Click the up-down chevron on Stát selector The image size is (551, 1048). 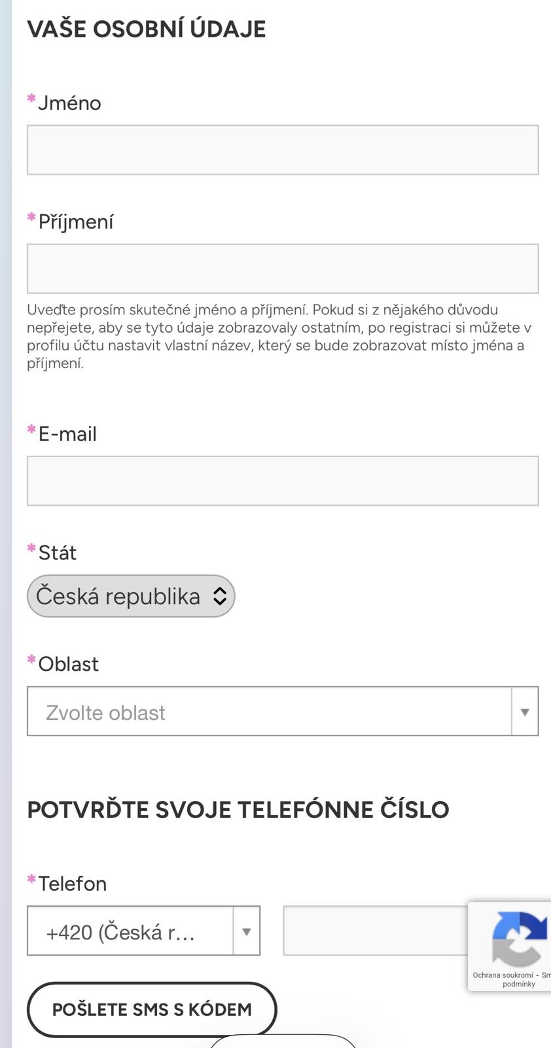tap(220, 596)
